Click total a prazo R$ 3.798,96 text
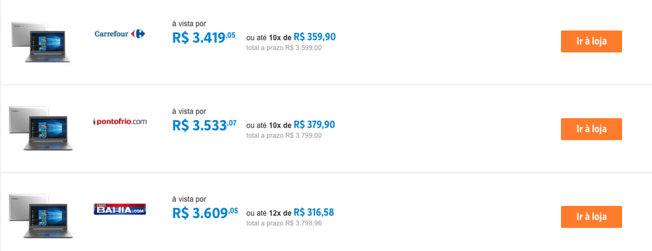Viewport: 652px width, 251px height. pos(284,223)
